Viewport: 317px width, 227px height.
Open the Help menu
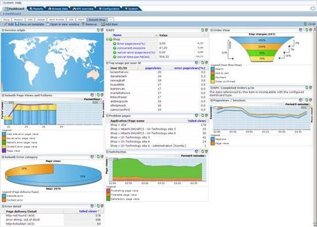(18, 3)
